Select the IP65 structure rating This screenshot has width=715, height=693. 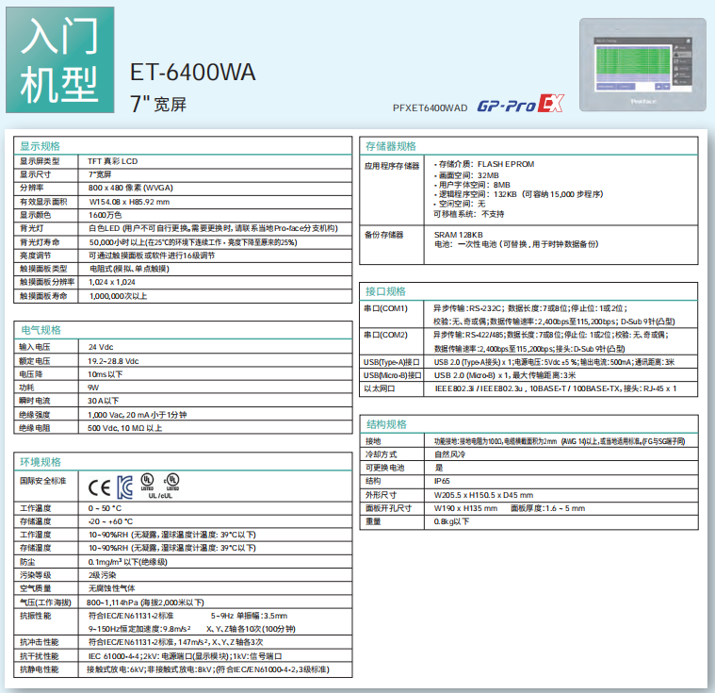tap(442, 481)
